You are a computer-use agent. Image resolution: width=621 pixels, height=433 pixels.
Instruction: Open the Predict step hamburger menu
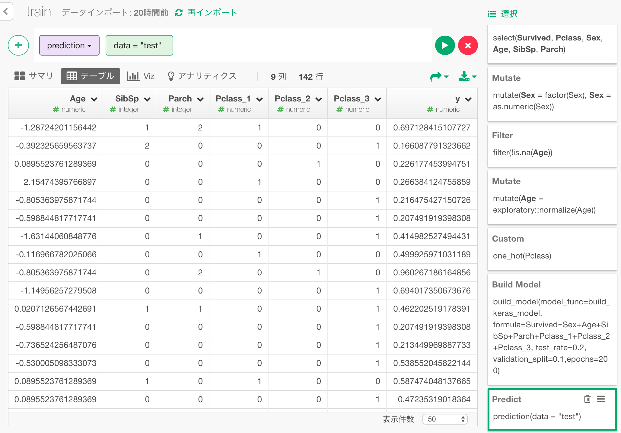pyautogui.click(x=601, y=399)
